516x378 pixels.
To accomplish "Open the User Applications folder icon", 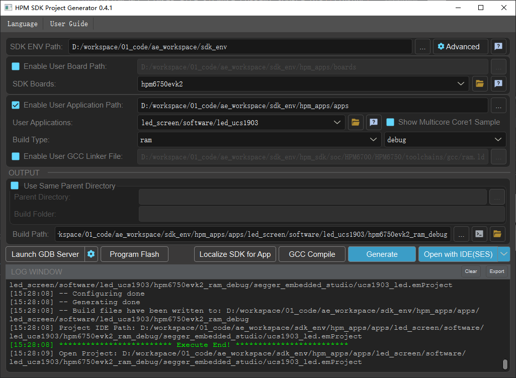I will tap(356, 122).
